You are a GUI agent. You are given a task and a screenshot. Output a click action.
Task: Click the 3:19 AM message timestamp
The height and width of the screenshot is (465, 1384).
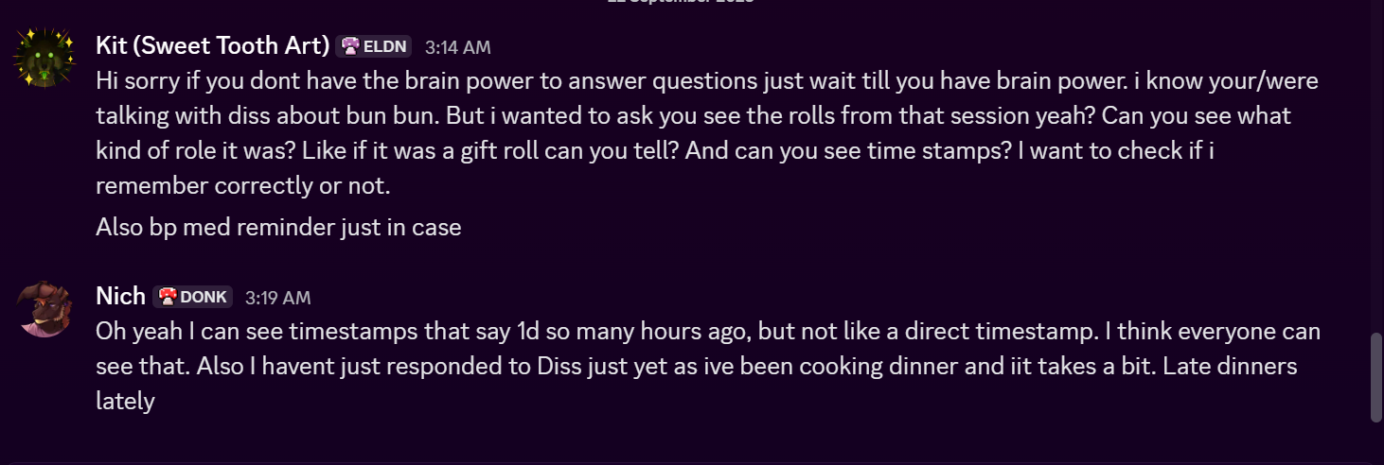click(x=277, y=298)
